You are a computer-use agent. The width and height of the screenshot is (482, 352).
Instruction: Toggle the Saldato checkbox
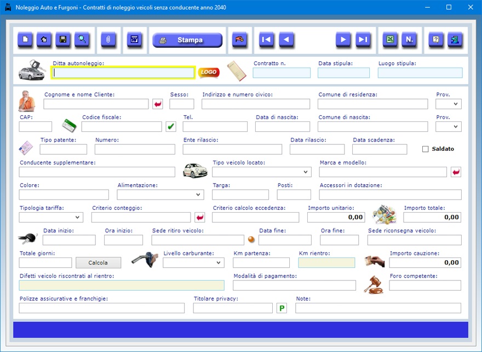pos(426,149)
